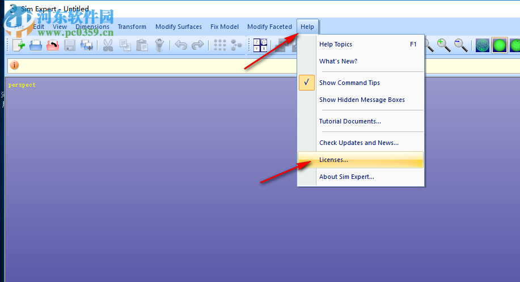Select the smooth shaded sphere display mode
Viewport: 520px width, 282px height.
tap(500, 45)
